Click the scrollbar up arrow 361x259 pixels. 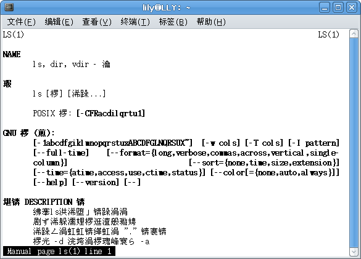click(x=354, y=34)
